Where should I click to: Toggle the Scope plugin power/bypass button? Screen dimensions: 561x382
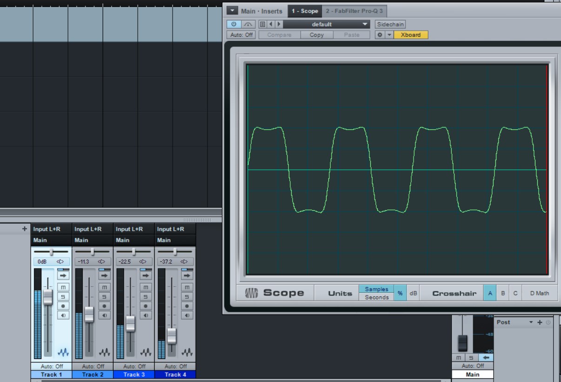point(234,24)
